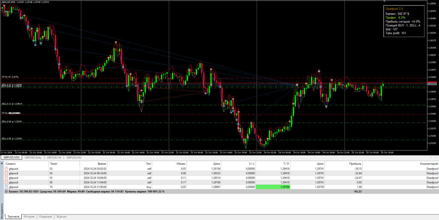Click the Цена header right of T / P
439x220 pixels.
point(320,164)
